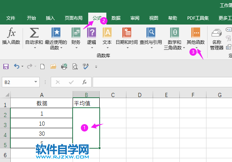Open Recently Used functions star book icon
Image resolution: width=232 pixels, height=162 pixels.
(56, 33)
